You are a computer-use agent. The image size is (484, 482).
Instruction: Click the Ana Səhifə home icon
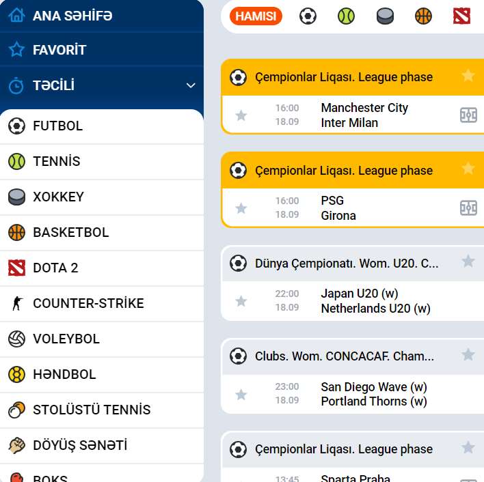coord(16,16)
